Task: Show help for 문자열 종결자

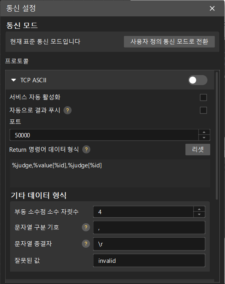Action: (86, 244)
